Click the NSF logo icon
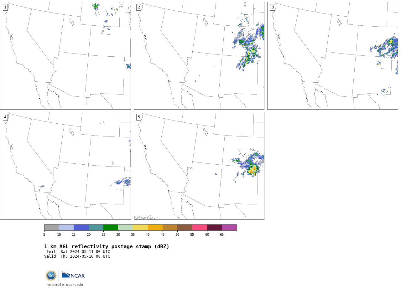The height and width of the screenshot is (288, 401). (51, 275)
